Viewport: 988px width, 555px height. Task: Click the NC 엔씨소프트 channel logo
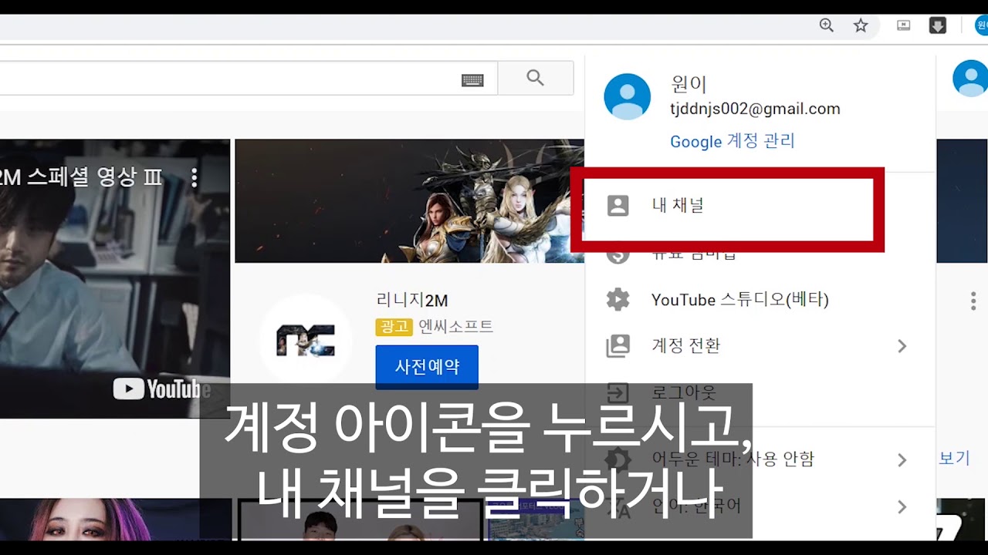[306, 340]
